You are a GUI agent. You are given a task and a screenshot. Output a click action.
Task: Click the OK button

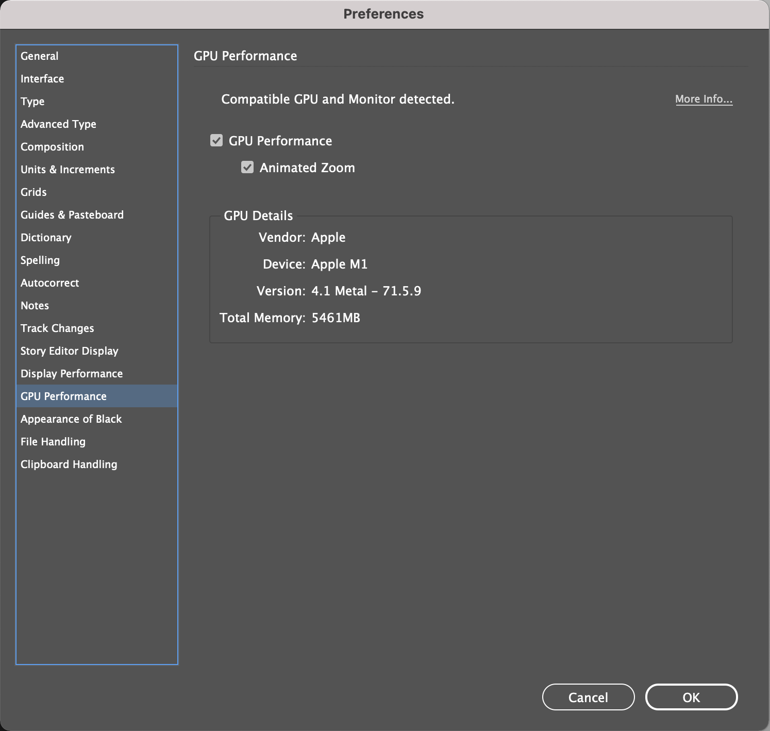coord(691,697)
